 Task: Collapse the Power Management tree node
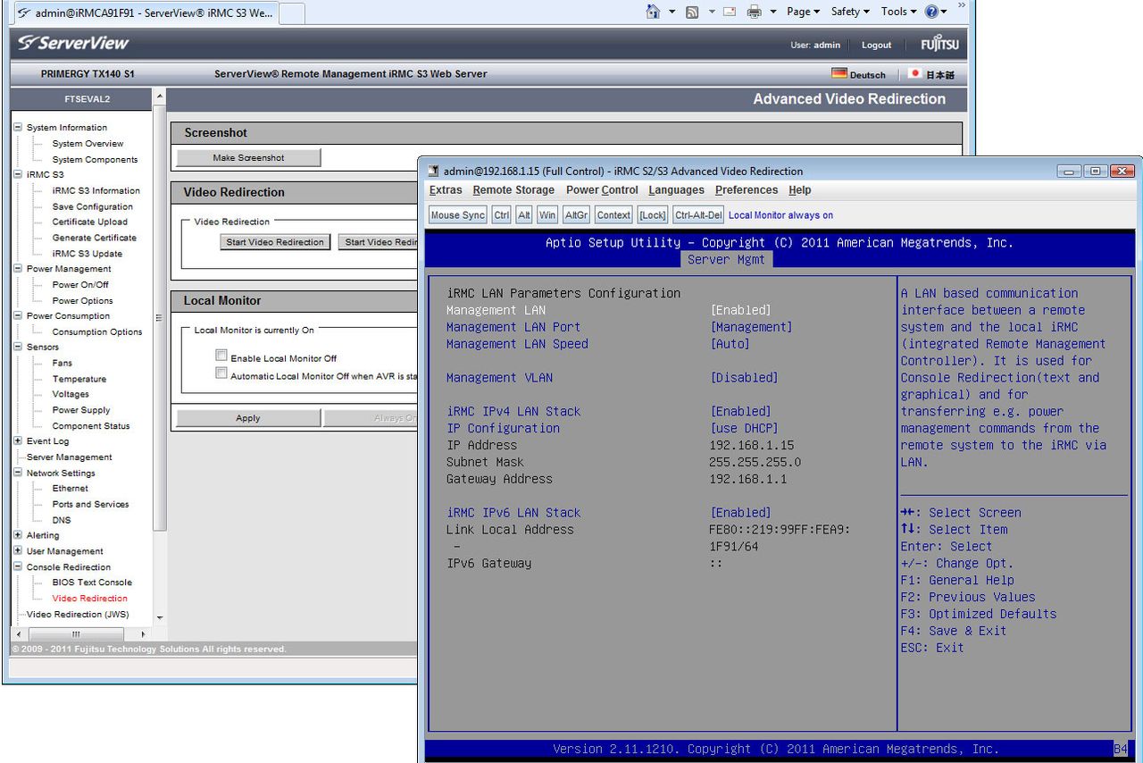click(x=18, y=268)
